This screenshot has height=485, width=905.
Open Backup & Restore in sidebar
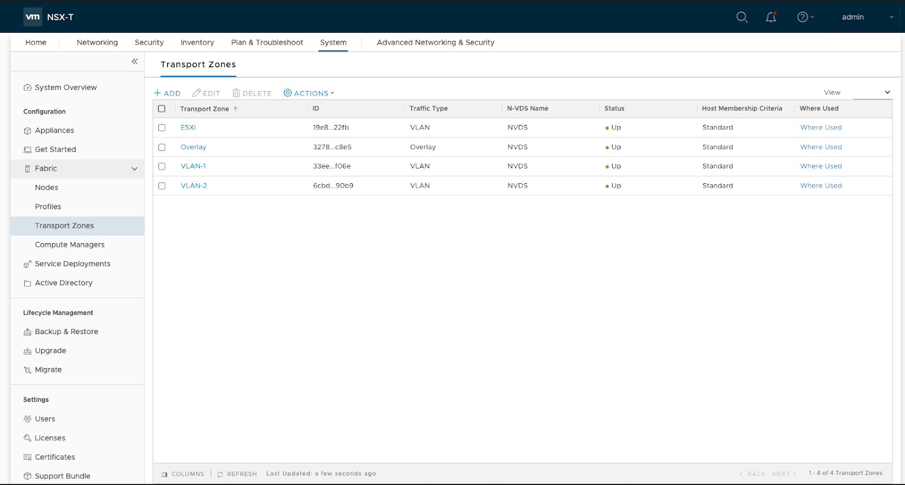point(66,332)
